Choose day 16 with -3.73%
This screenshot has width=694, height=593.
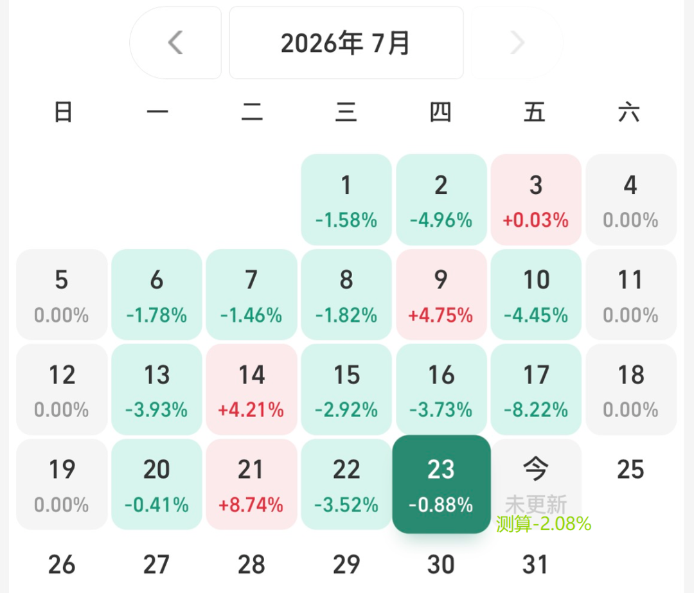(441, 389)
